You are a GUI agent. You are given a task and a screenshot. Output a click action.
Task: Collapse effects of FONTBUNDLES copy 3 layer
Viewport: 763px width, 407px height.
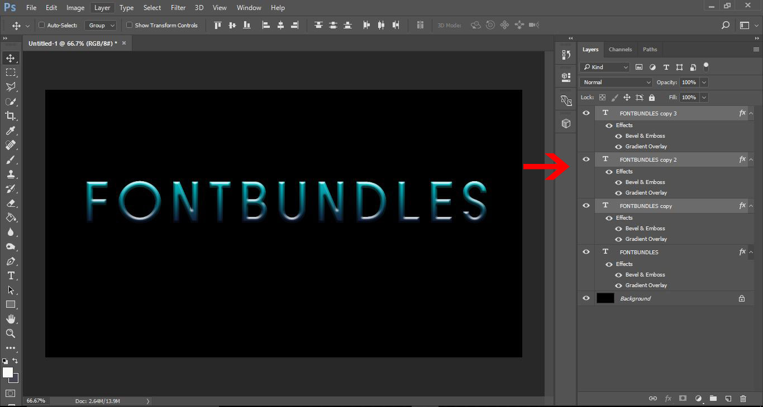tap(751, 113)
